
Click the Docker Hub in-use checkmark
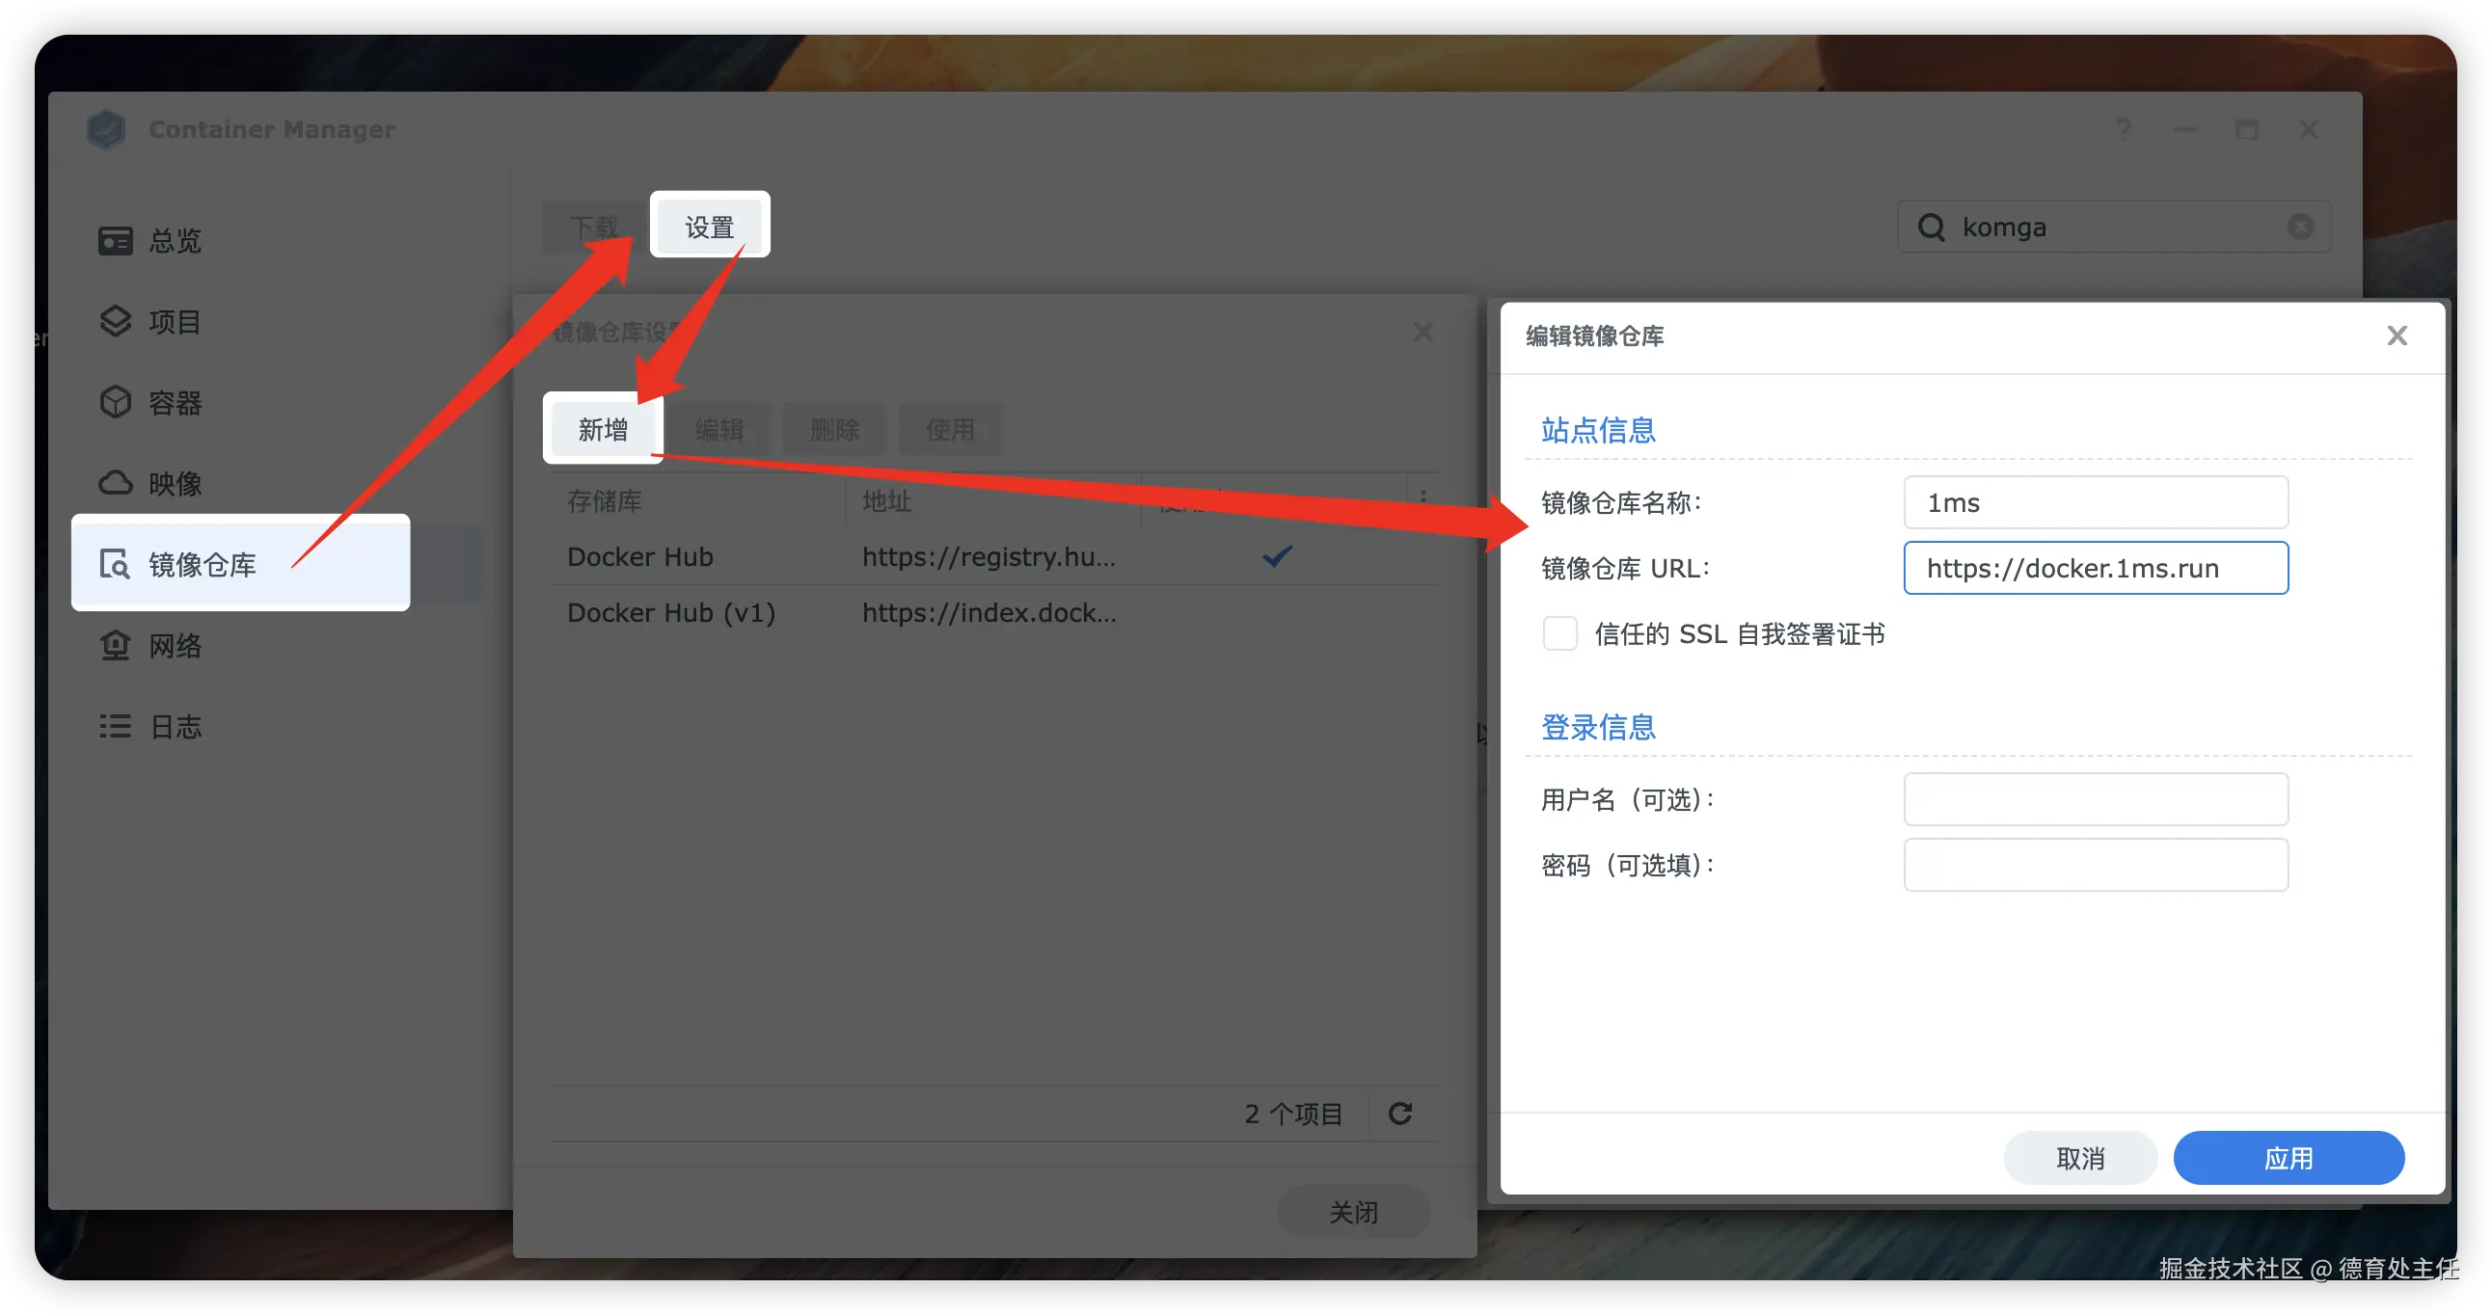(x=1277, y=556)
